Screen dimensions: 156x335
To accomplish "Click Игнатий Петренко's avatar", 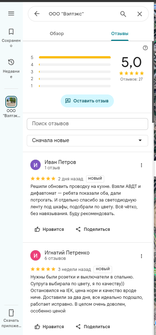I will coord(35,256).
